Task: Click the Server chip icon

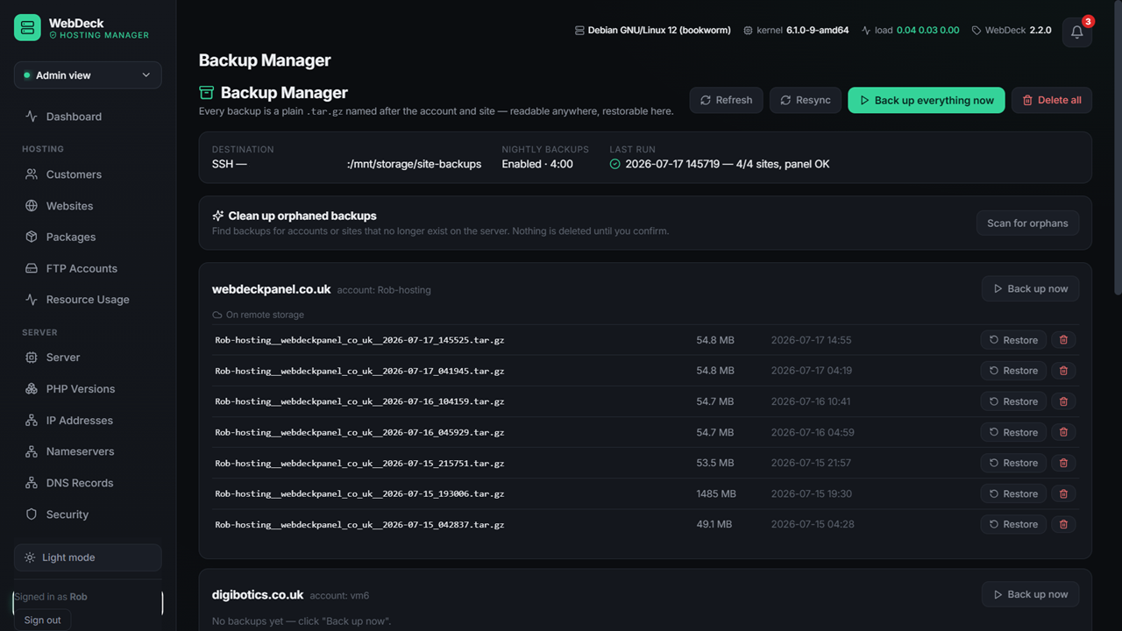Action: (32, 358)
